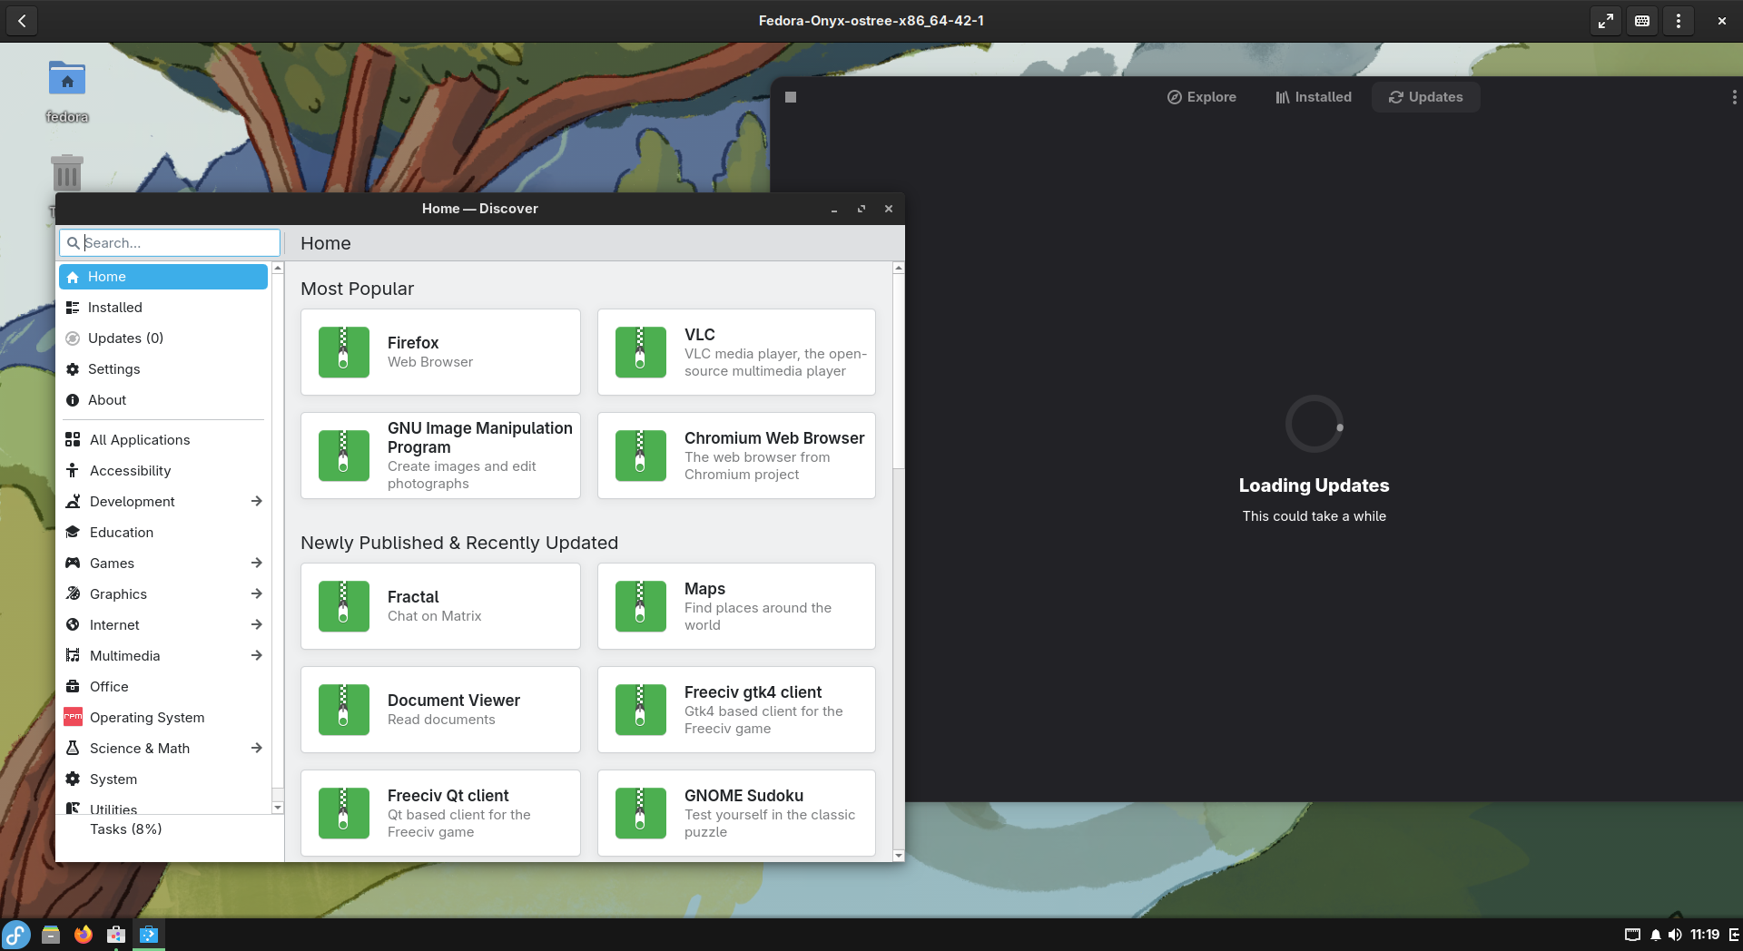Click the main content scrollbar up arrow

click(899, 268)
